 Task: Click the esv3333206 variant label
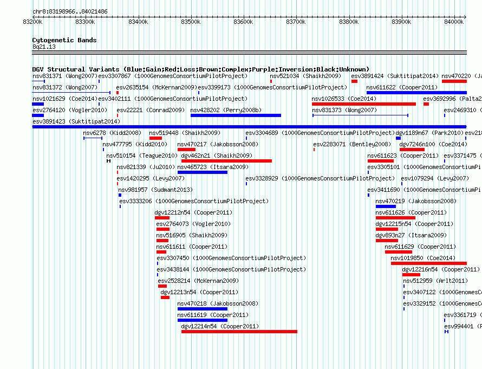[x=194, y=201]
